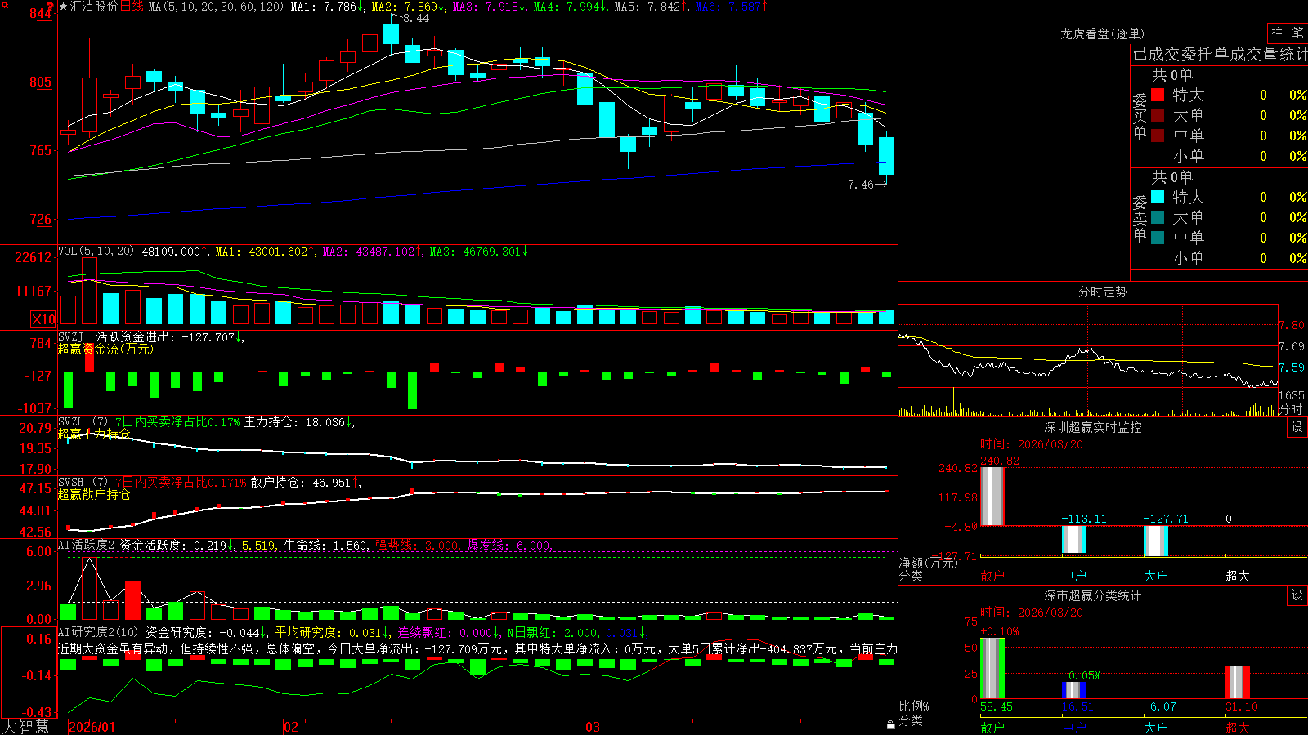Click the 中户 label in 实时监控 chart
This screenshot has width=1308, height=735.
click(1074, 576)
